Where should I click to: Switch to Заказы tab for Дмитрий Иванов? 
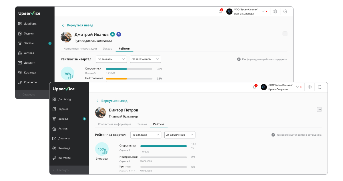click(x=108, y=49)
